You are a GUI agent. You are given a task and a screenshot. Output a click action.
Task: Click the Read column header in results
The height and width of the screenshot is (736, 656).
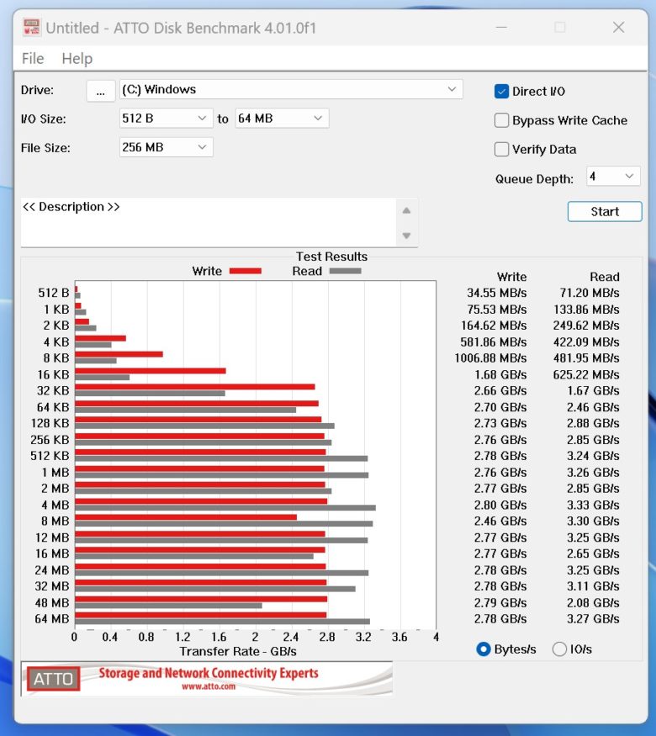click(x=605, y=277)
